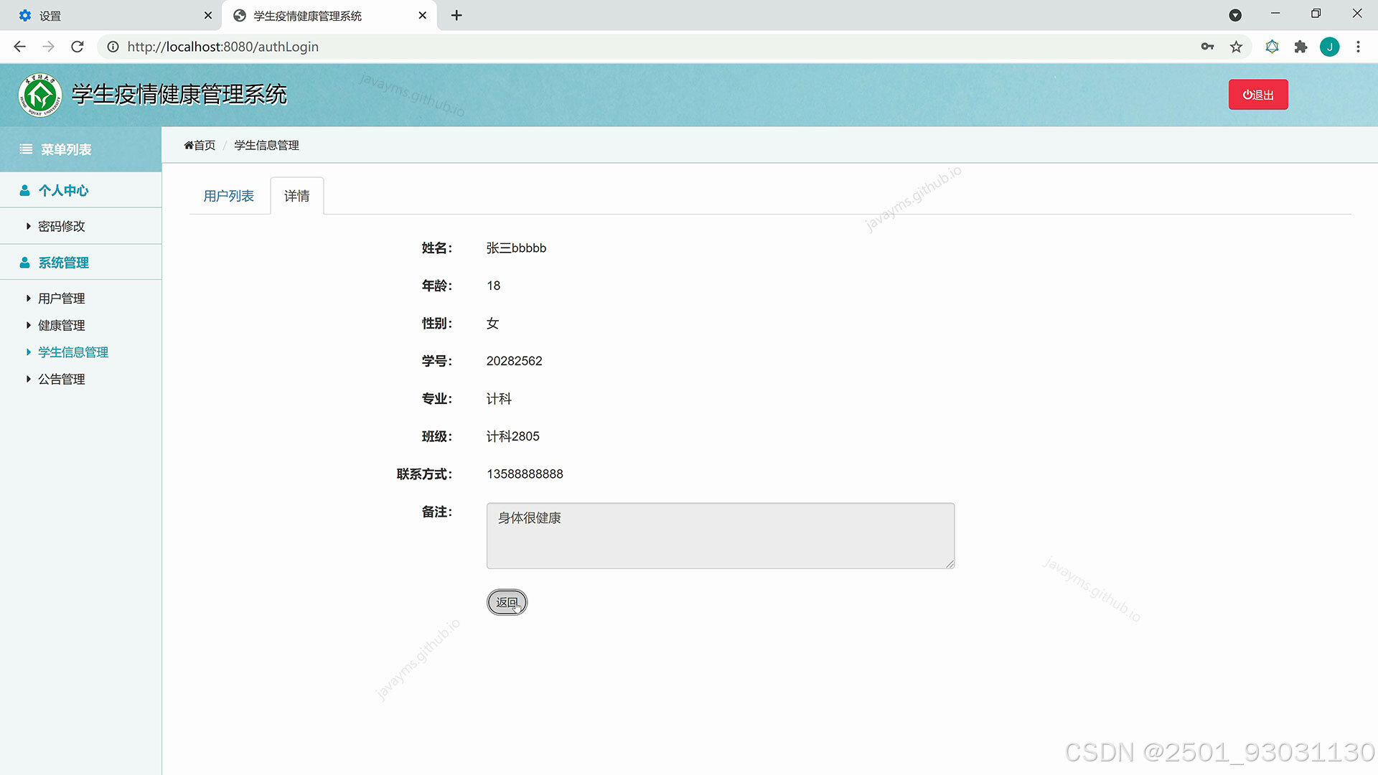
Task: Click the browser back arrow
Action: (x=19, y=47)
